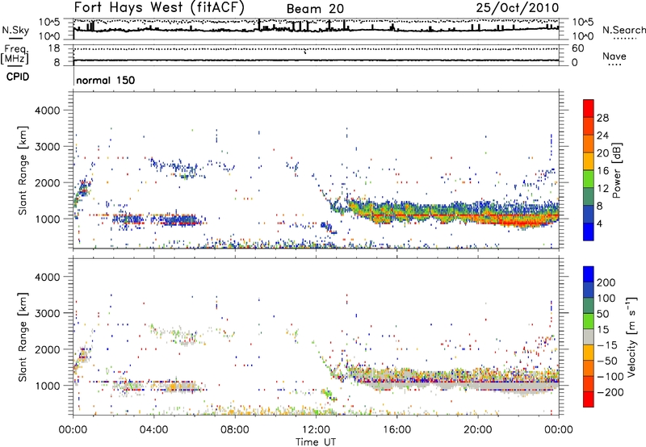Screen dimensions: 646x447
Task: Click the '08:00' time axis tick
Action: point(235,430)
